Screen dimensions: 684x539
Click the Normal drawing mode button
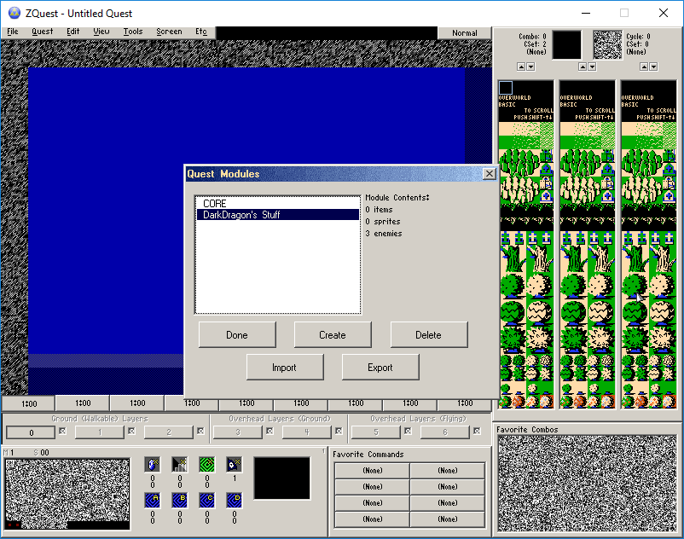click(465, 33)
